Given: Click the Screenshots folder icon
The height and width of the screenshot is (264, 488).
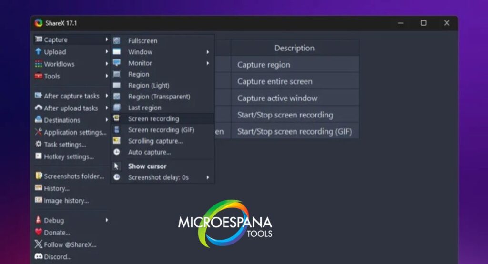Looking at the screenshot, I should click(38, 176).
